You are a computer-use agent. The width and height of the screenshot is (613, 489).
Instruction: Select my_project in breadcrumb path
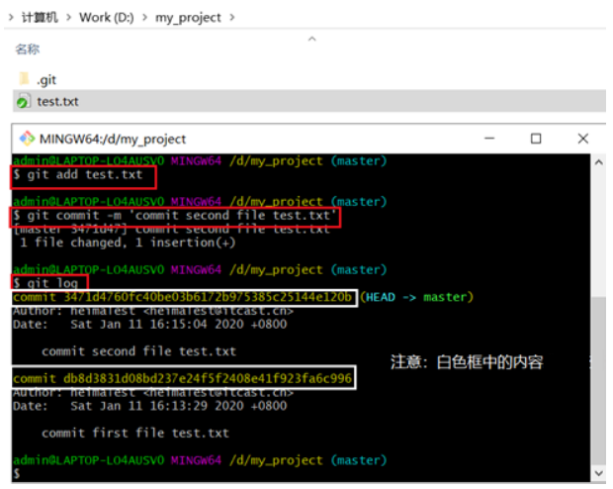[188, 18]
